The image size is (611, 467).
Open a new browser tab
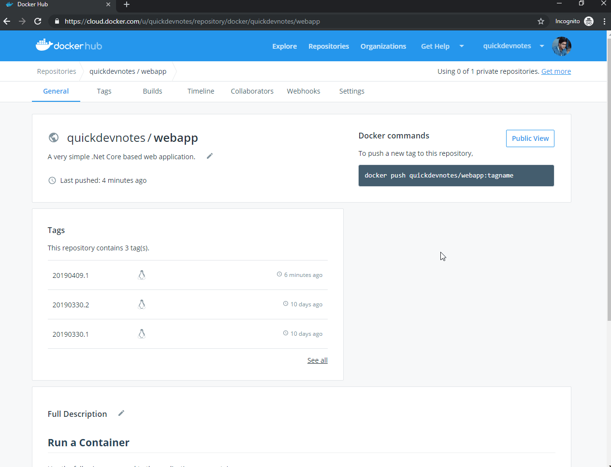[x=127, y=4]
